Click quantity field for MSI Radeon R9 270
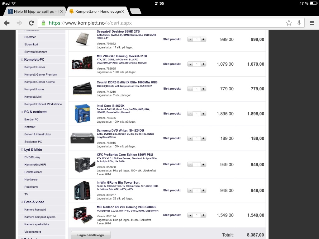The width and height of the screenshot is (319, 239). [x=197, y=215]
